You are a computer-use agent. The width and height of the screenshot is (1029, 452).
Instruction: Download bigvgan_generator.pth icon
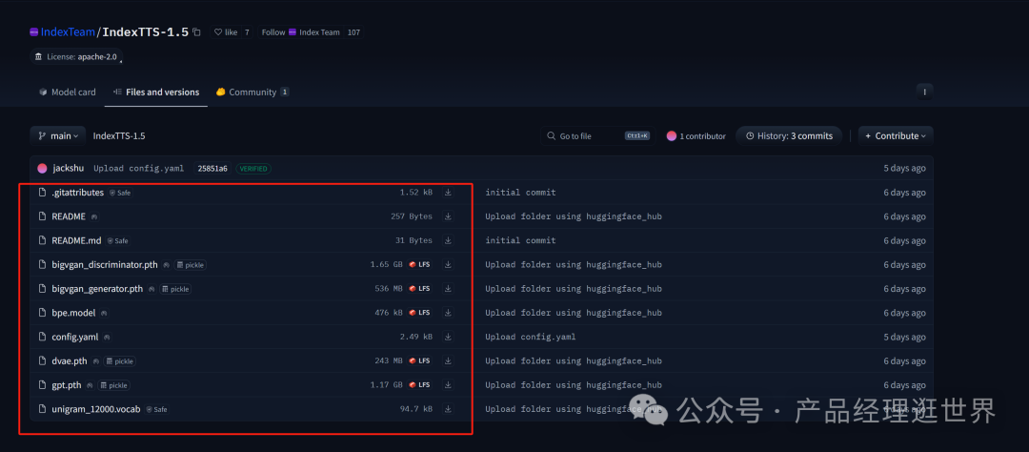tap(448, 288)
